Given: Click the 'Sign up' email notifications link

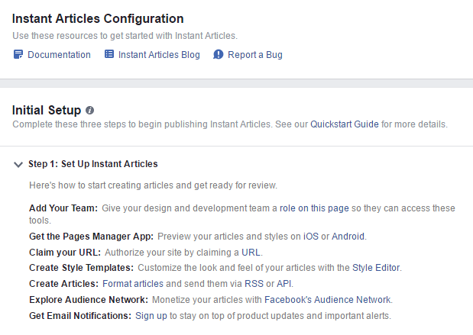Looking at the screenshot, I should (x=151, y=316).
